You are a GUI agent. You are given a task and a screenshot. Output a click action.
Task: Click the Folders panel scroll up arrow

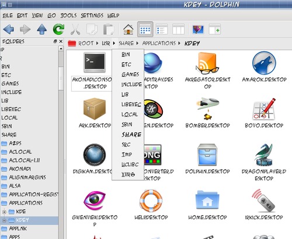61,48
